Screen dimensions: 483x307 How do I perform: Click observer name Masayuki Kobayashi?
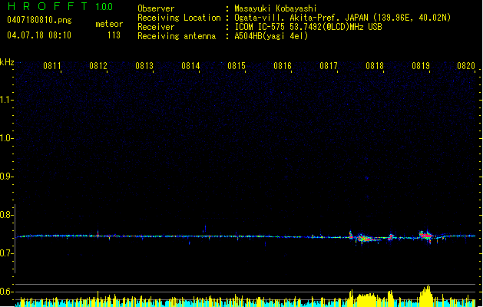(x=276, y=8)
